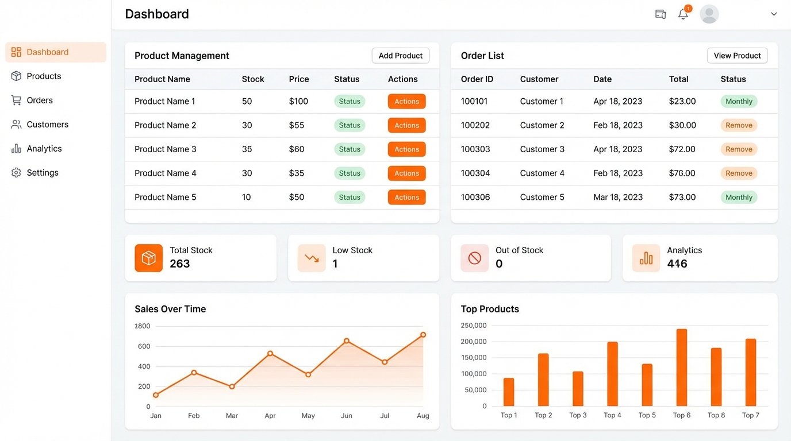This screenshot has height=441, width=791.
Task: Open the Analytics sidebar item
Action: pos(44,149)
